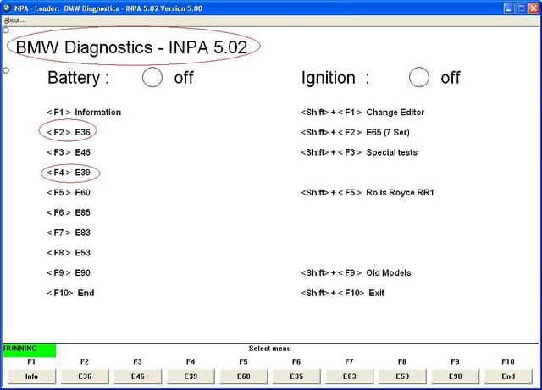The width and height of the screenshot is (542, 390).
Task: Select the '<F10> End' menu line
Action: (x=70, y=293)
